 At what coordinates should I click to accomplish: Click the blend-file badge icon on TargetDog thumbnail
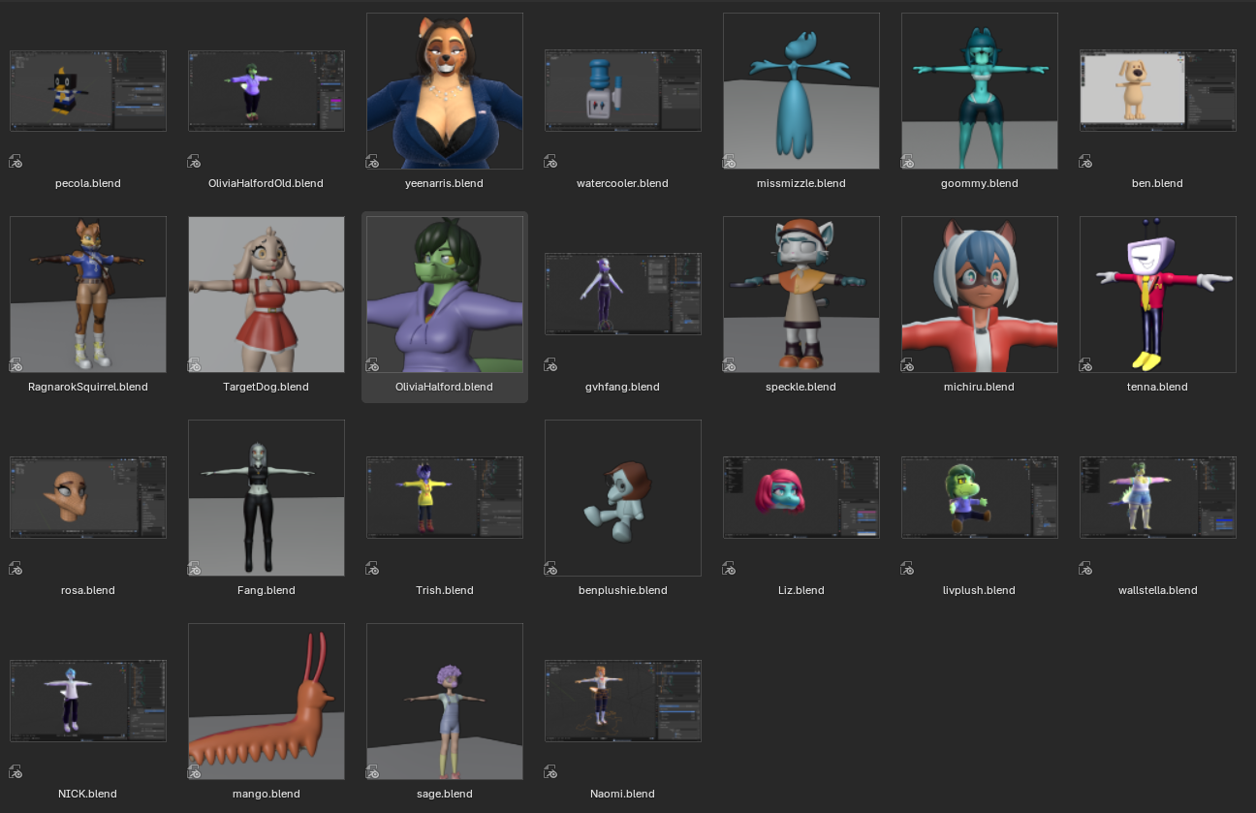[194, 365]
